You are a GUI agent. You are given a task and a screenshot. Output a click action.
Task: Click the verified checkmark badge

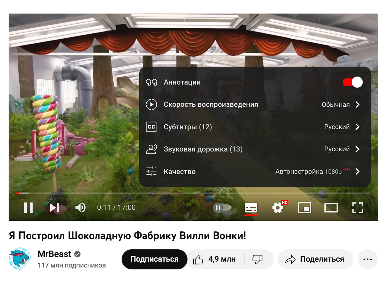click(77, 254)
